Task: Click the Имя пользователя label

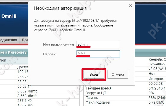Action: pyautogui.click(x=58, y=45)
